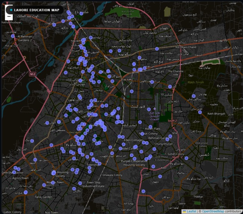This screenshot has width=243, height=214.
Task: Select the lone marker north of لاہور کینٹ
Action: click(x=131, y=92)
